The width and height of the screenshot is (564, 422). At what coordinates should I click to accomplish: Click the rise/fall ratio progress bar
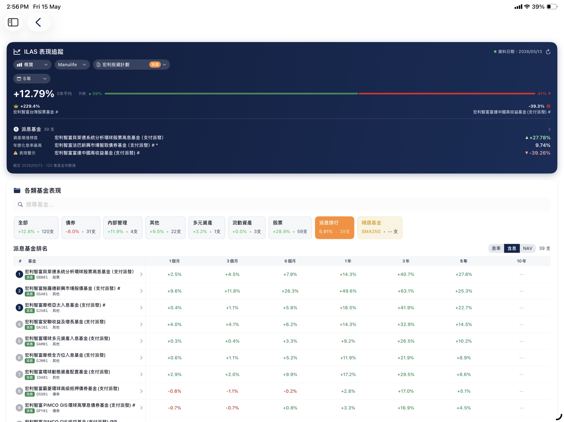320,94
